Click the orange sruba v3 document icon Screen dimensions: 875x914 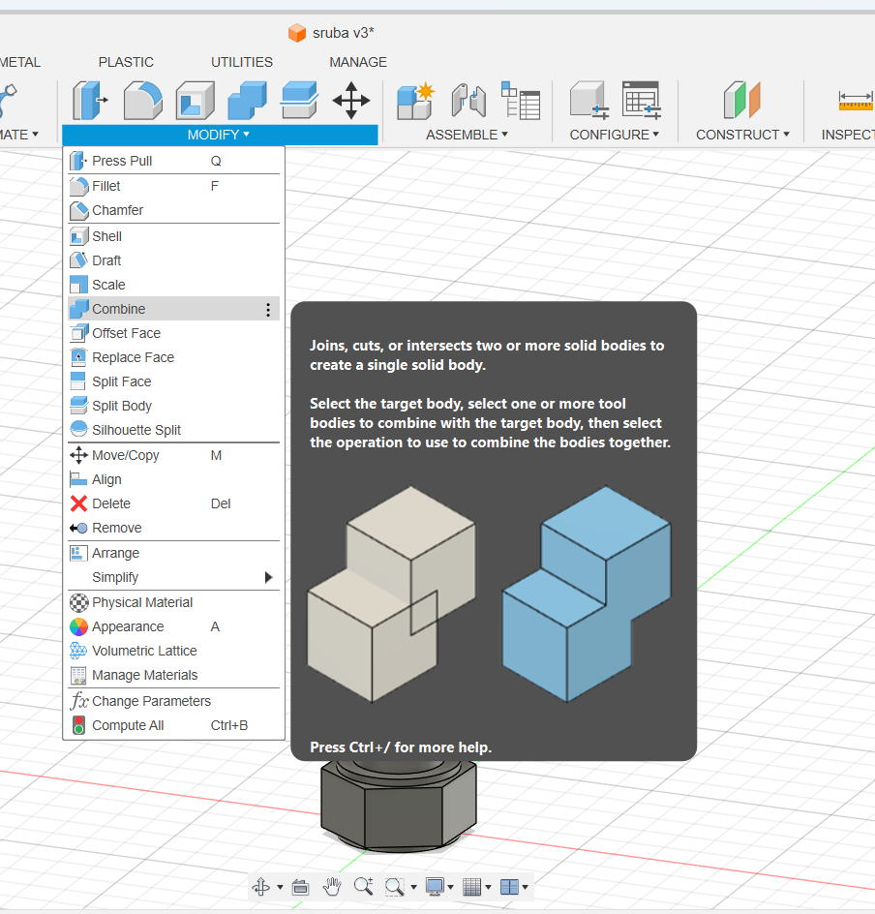point(297,33)
